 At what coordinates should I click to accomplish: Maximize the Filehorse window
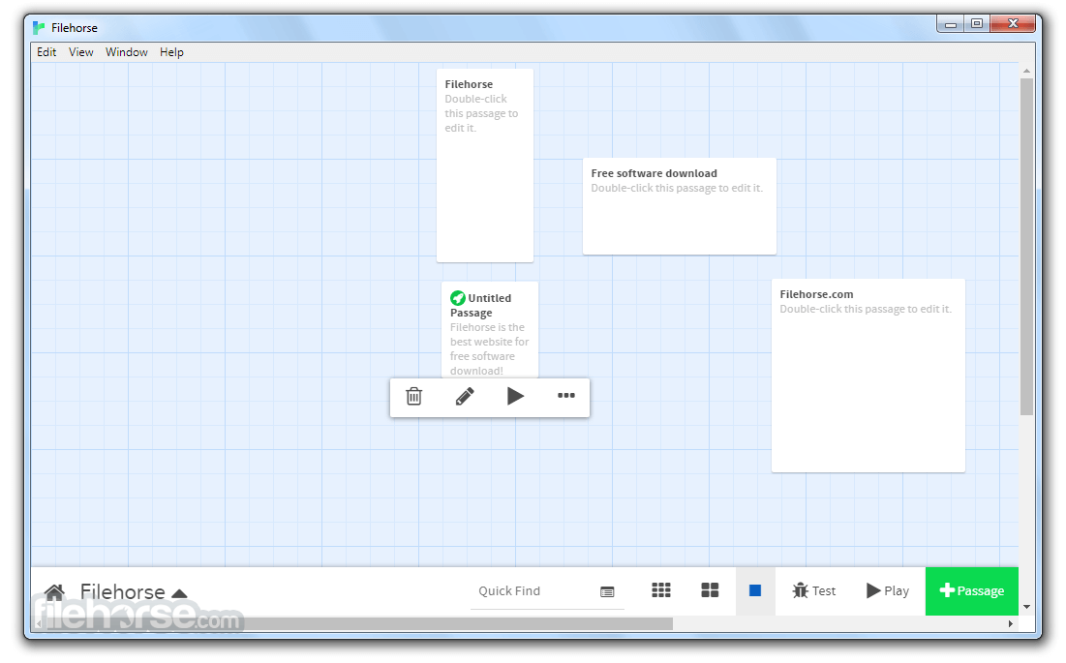tap(976, 24)
